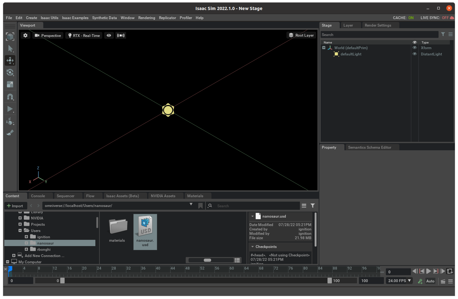Click the Stage search field
The image size is (458, 299).
[379, 34]
